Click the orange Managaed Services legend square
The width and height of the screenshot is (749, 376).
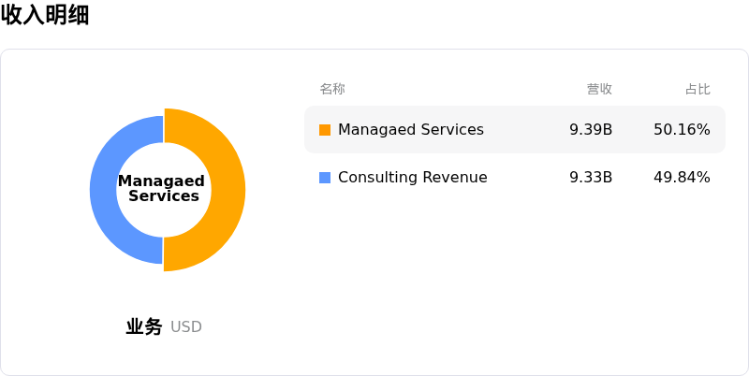(325, 130)
